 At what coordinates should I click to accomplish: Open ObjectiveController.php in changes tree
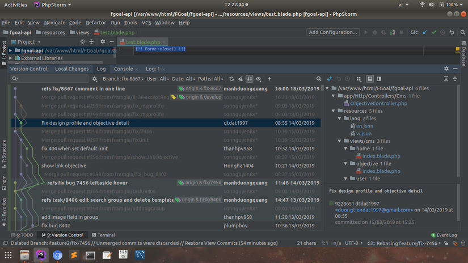pyautogui.click(x=378, y=104)
